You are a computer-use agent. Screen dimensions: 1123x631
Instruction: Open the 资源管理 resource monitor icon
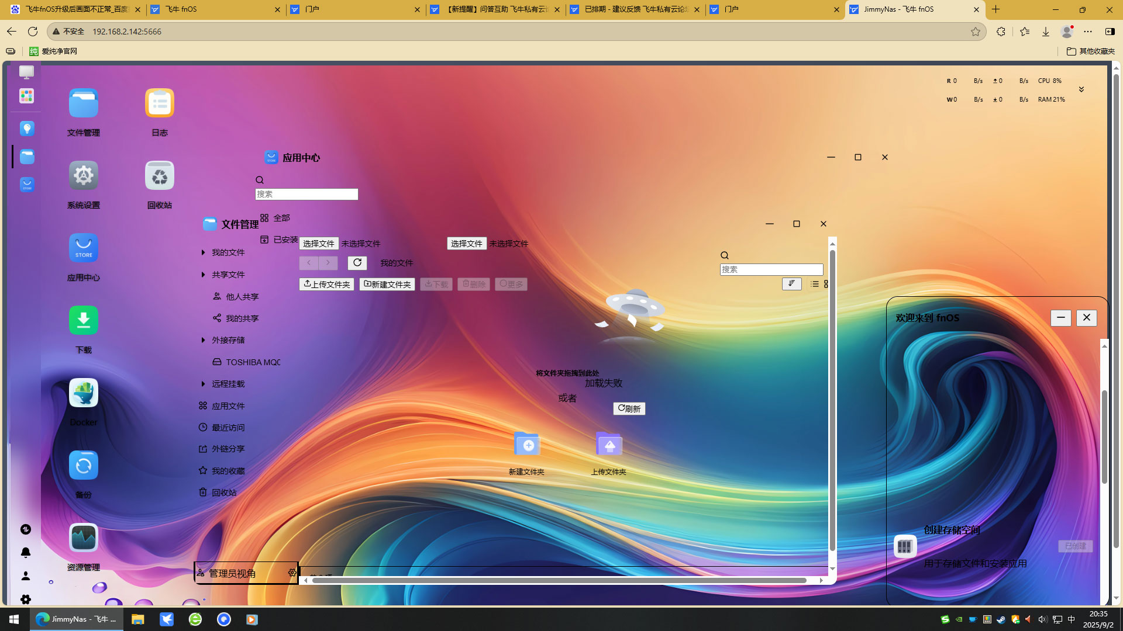pyautogui.click(x=83, y=538)
